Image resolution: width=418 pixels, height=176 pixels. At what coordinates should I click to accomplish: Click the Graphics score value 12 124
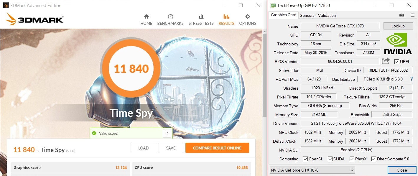click(x=121, y=167)
